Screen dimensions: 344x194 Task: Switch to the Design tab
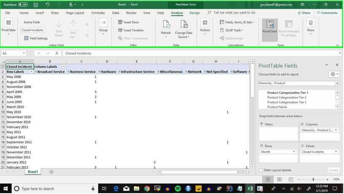click(x=194, y=13)
